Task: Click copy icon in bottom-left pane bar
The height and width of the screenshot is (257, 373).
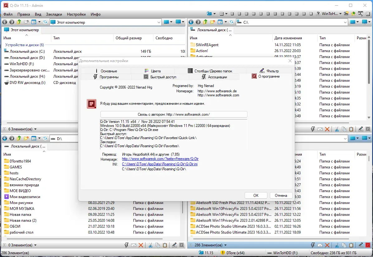Action: click(x=157, y=245)
